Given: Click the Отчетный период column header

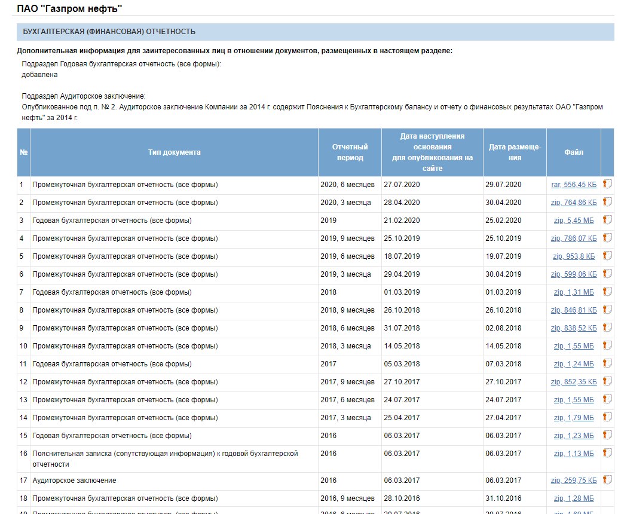Looking at the screenshot, I should [350, 152].
